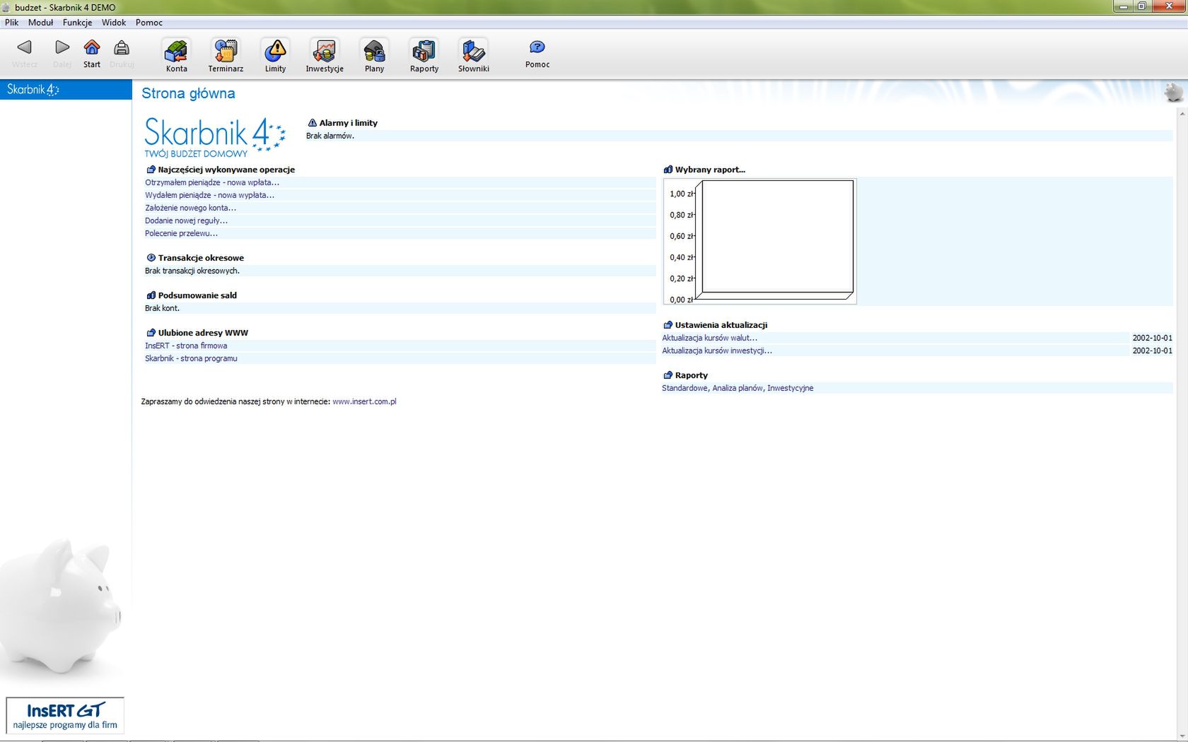1188x742 pixels.
Task: Click the date beside 'Aktualizacja kursów inwestycji'
Action: click(1152, 351)
